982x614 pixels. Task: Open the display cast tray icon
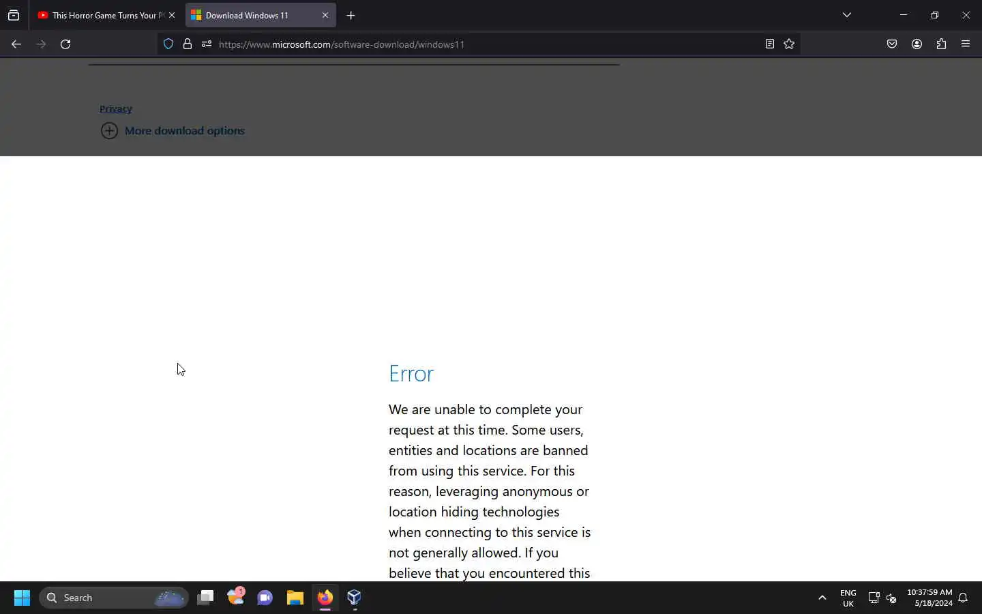[x=874, y=598]
